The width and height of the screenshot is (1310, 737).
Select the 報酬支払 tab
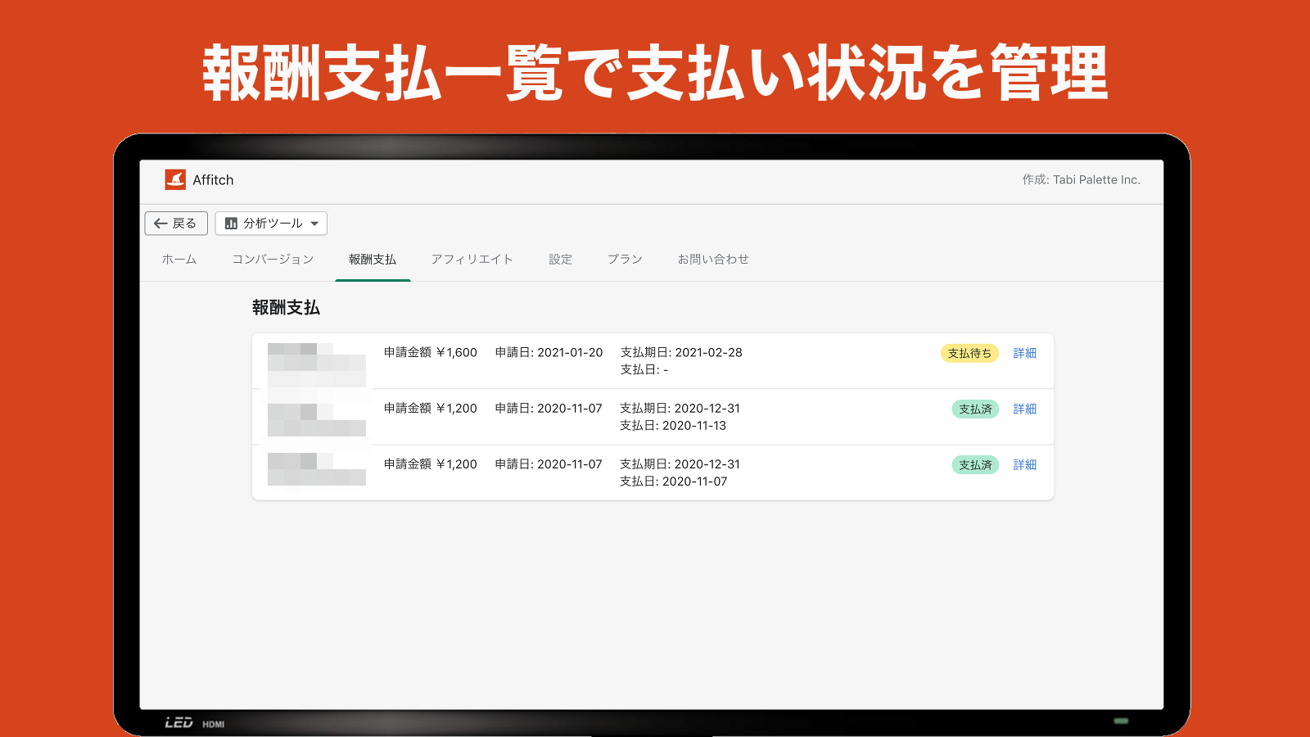373,259
